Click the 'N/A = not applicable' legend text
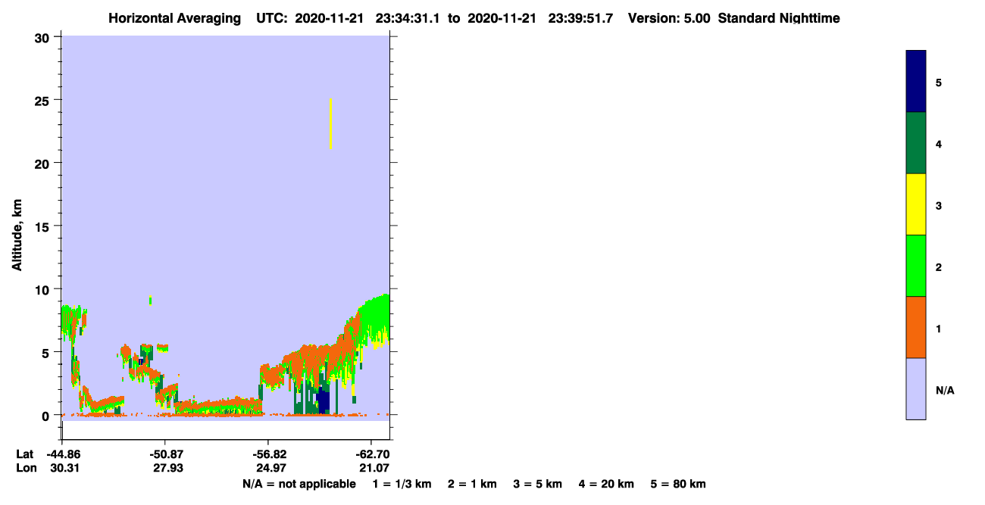Screen dimensions: 985x505 (299, 484)
